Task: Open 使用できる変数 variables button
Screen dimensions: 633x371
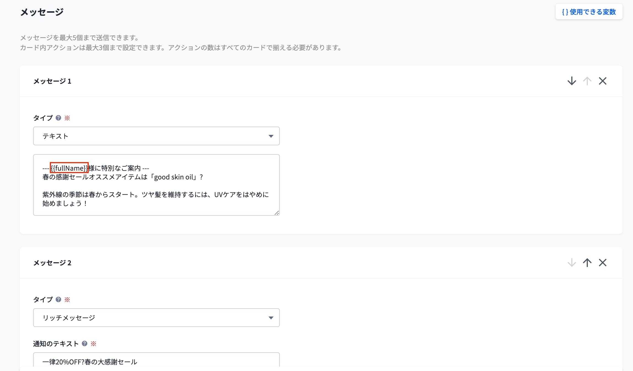Action: click(589, 12)
